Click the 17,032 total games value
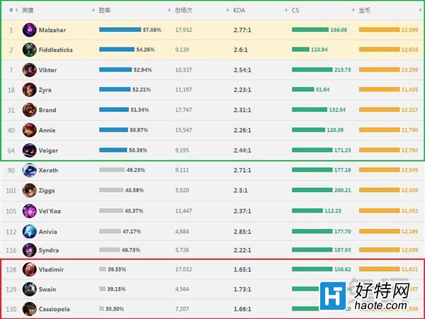The image size is (425, 319). (x=183, y=269)
